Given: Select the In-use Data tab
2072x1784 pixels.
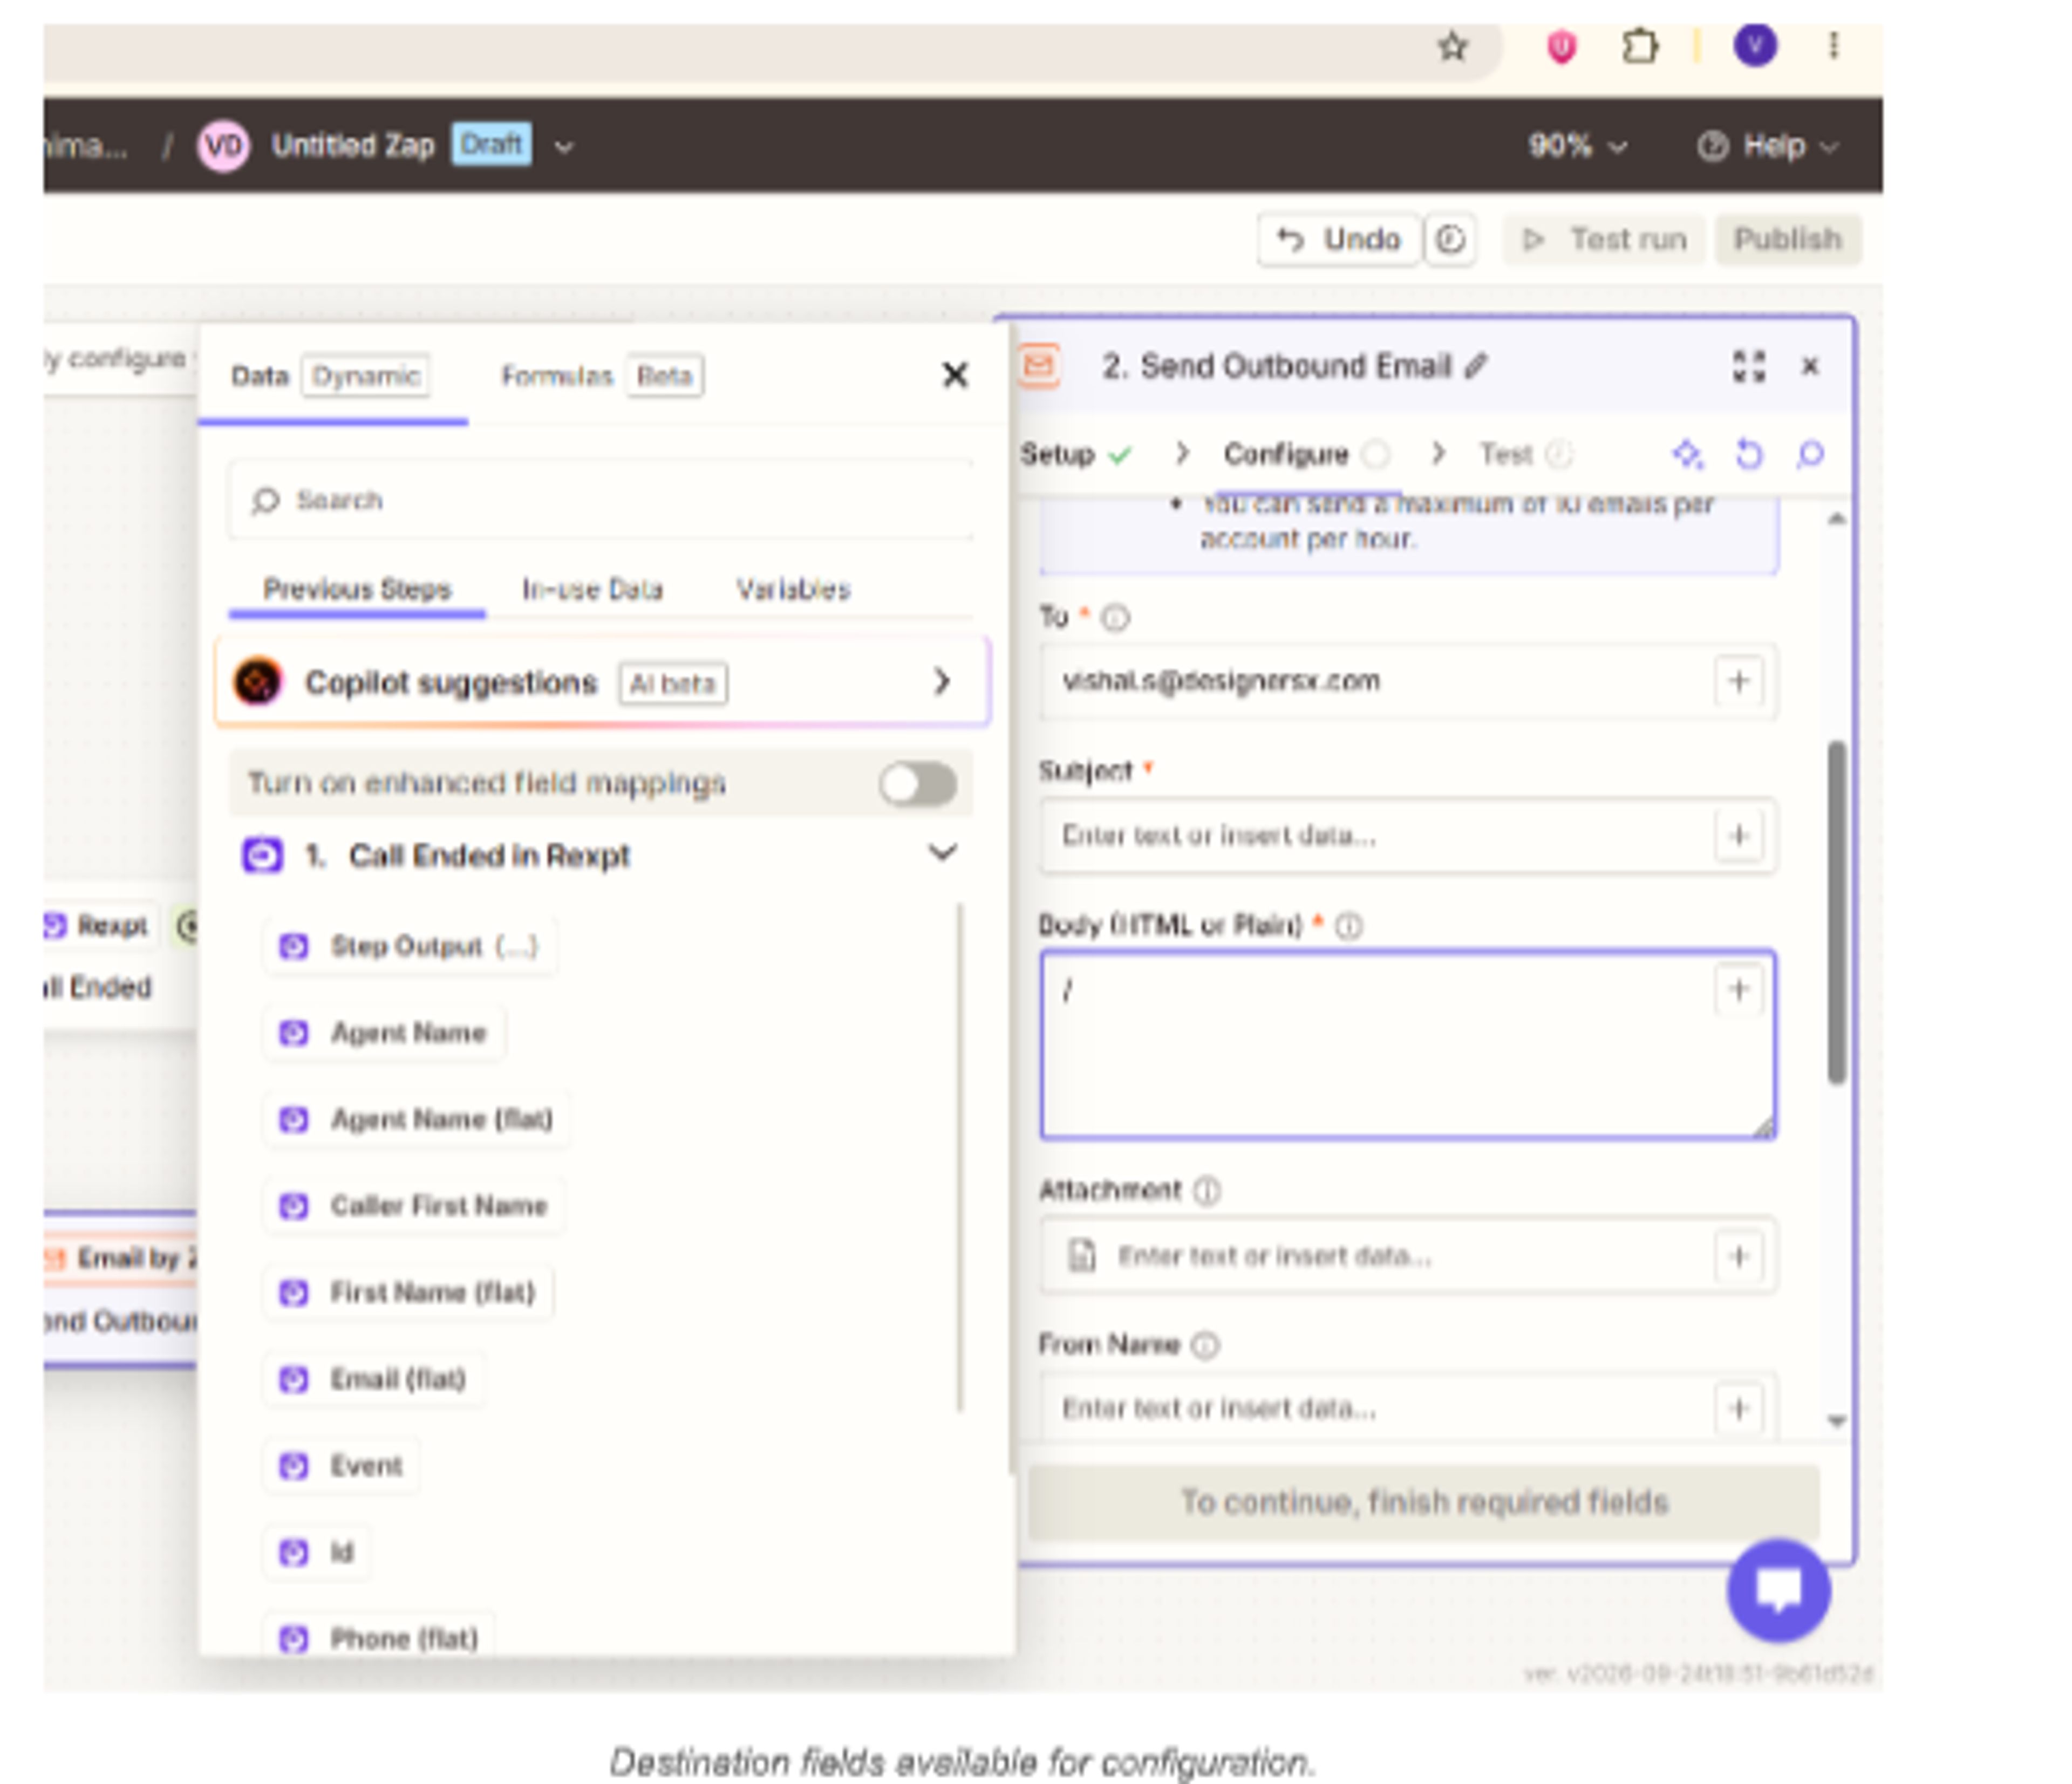Looking at the screenshot, I should click(592, 589).
